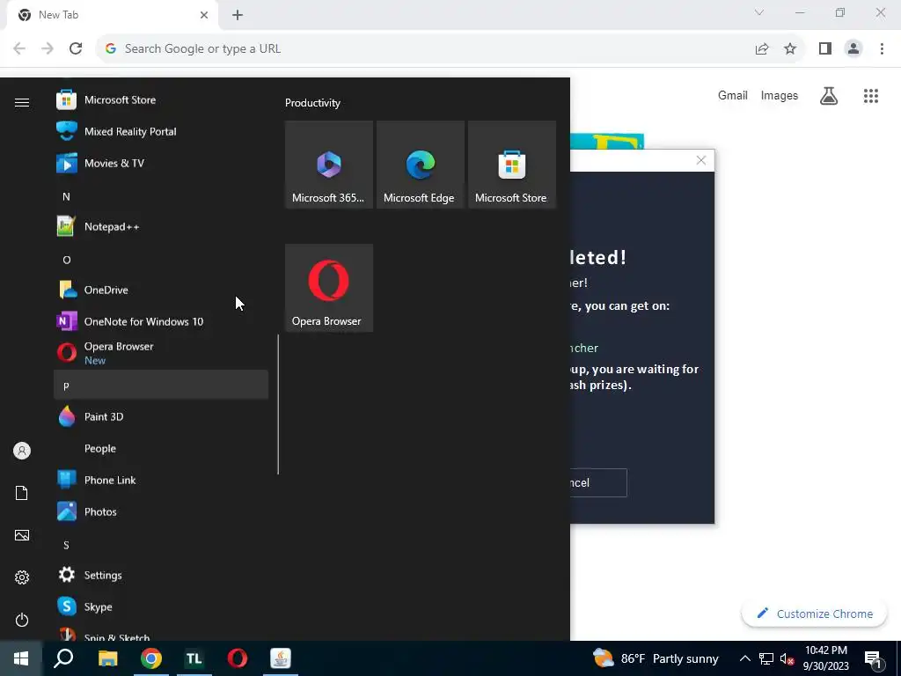This screenshot has height=676, width=901.
Task: Open taskbar Search
Action: [63, 658]
